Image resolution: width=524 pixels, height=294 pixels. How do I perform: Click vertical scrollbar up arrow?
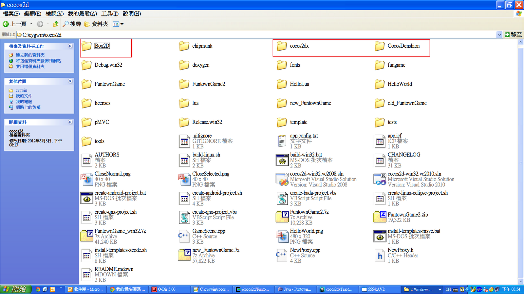click(521, 41)
